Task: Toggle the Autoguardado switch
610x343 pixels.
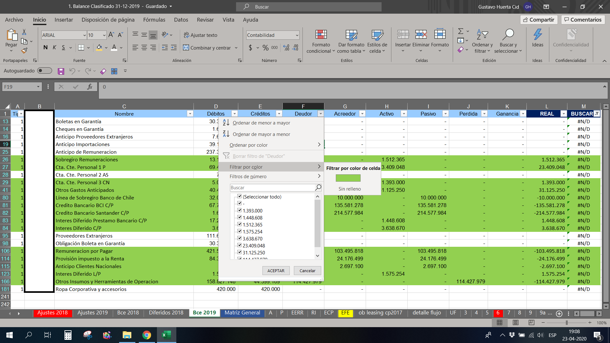Action: point(44,71)
